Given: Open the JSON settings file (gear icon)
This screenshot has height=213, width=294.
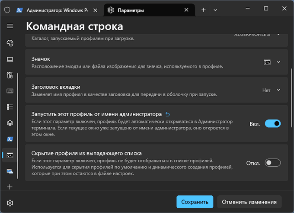Looking at the screenshot, I should click(10, 203).
